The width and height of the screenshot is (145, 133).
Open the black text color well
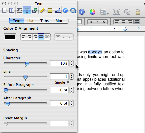[x=10, y=37]
